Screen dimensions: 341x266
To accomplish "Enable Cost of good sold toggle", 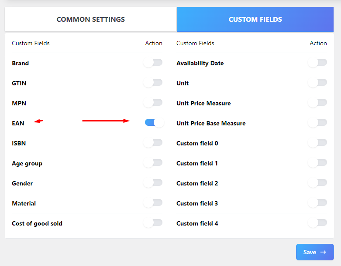I will coord(153,223).
